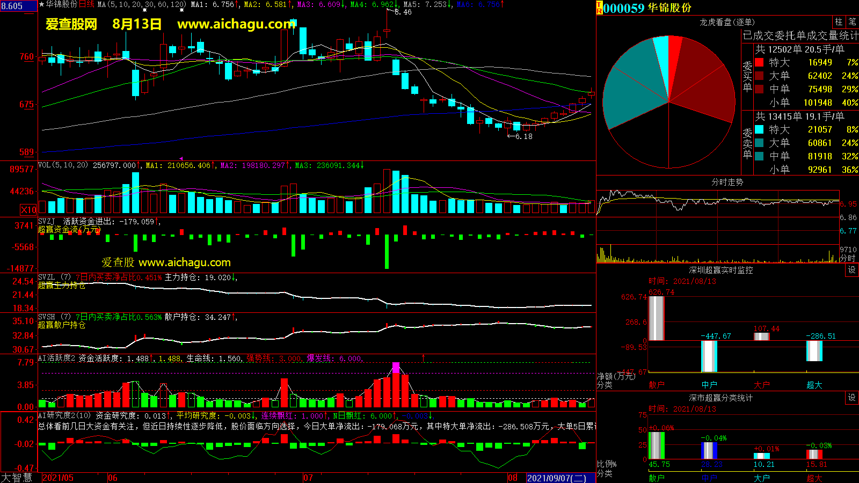The width and height of the screenshot is (859, 483).
Task: Select the 分时走势 panel header
Action: point(727,182)
